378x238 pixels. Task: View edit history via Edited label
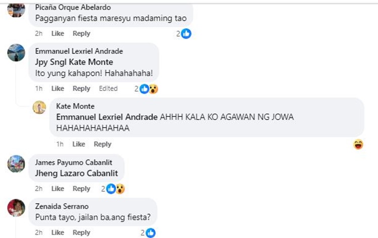click(108, 89)
